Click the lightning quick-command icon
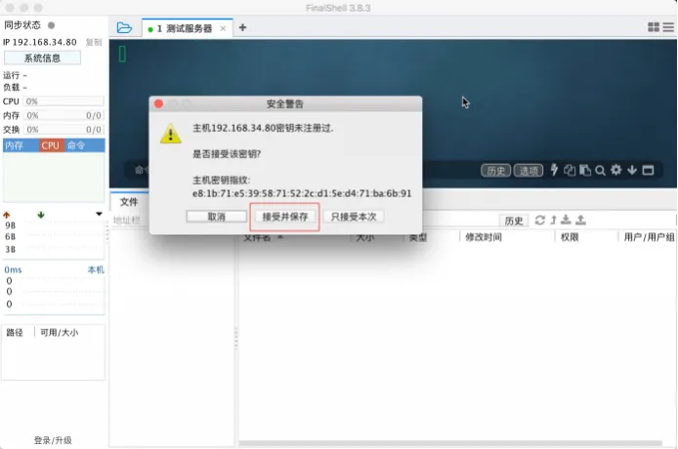Viewport: 678px width, 449px height. (x=554, y=170)
